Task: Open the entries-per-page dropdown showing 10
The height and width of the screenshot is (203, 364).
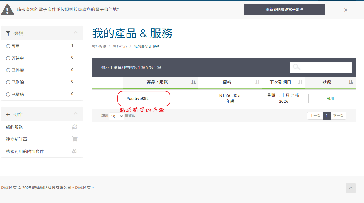Action: [x=116, y=116]
